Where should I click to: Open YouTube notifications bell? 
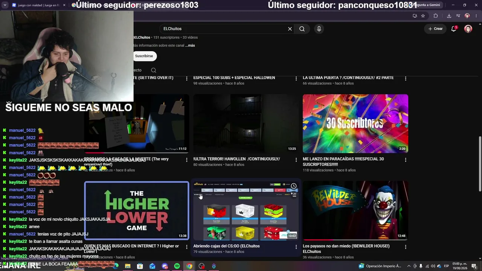tap(454, 29)
